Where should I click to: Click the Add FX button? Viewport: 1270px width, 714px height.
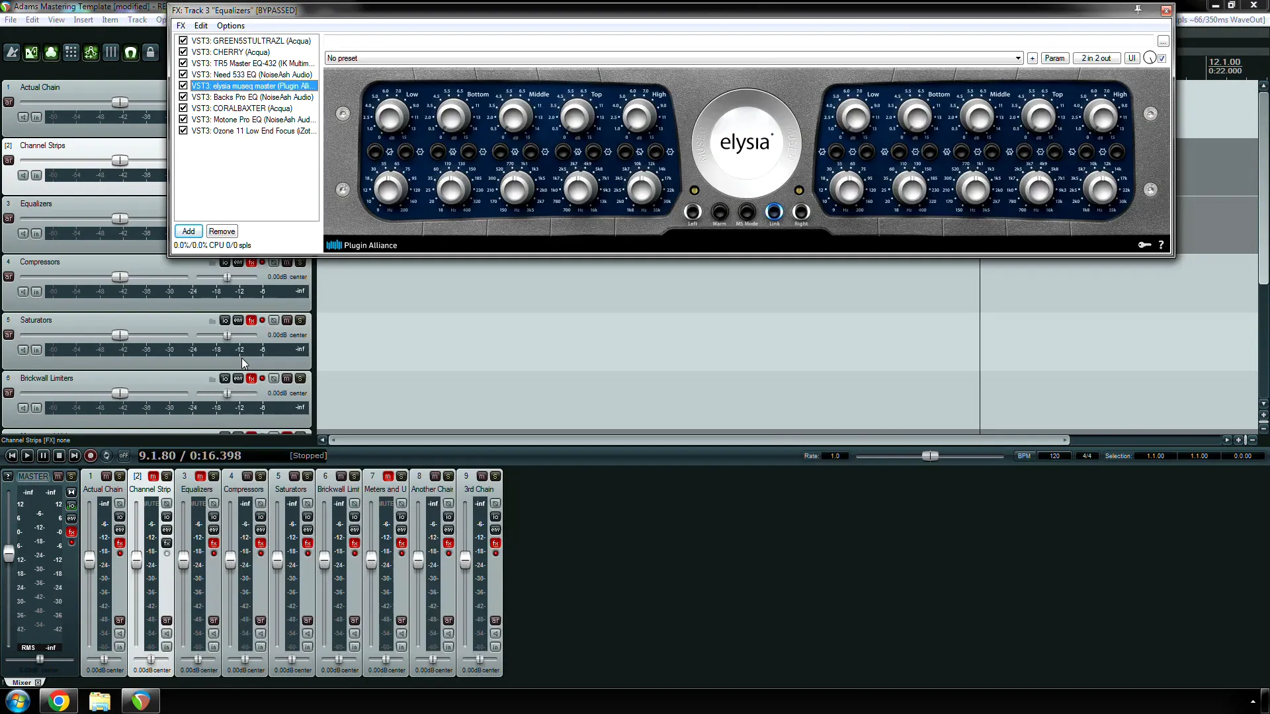pyautogui.click(x=189, y=231)
